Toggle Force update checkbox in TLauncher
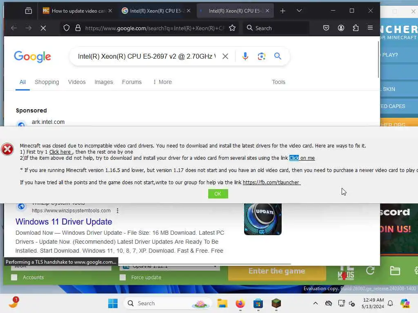Screen dimensions: 418x313 click(122, 277)
